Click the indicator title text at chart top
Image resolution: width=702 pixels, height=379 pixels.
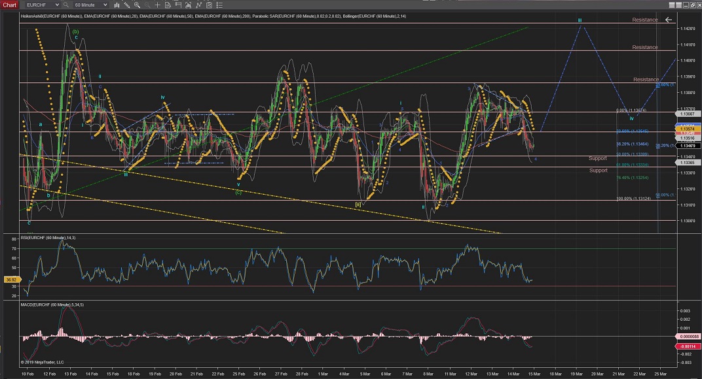(x=213, y=16)
